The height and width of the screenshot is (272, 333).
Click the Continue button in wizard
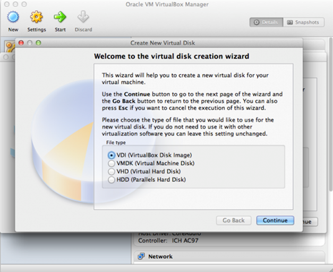tap(275, 220)
